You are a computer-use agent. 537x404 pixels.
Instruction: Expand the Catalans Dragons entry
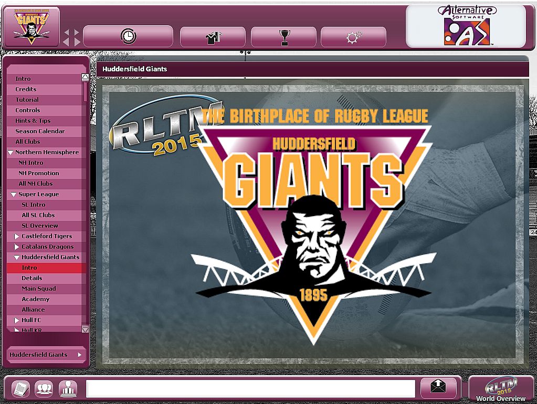pos(16,247)
